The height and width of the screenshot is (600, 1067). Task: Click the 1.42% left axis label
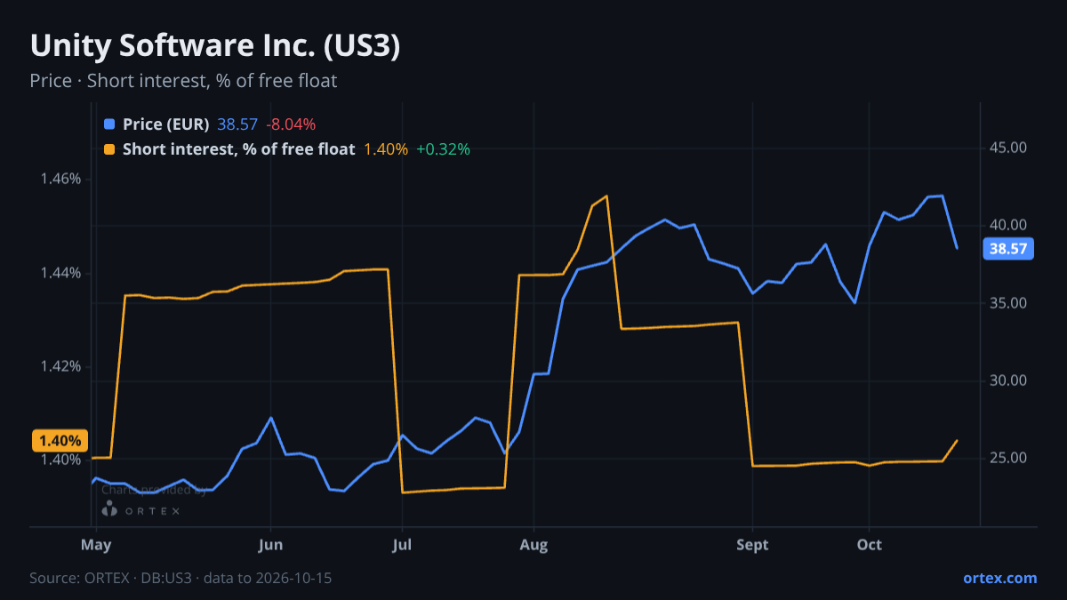[60, 366]
